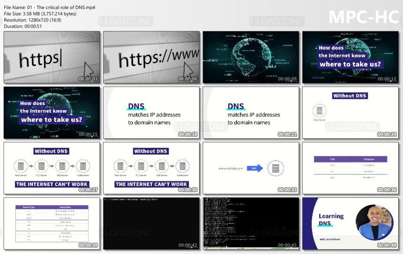Click the server icon right of the DNS arrow

276,168
